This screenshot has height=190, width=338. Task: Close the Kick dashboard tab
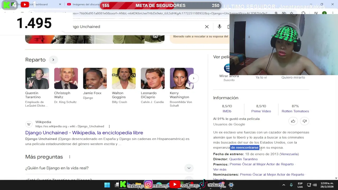tap(60, 4)
